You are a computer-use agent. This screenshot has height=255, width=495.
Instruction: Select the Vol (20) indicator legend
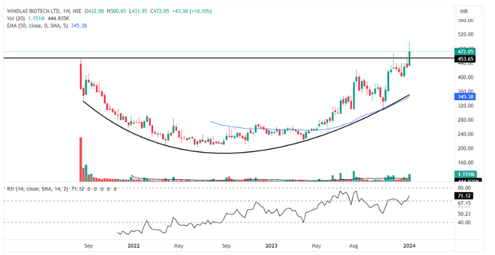coord(14,18)
